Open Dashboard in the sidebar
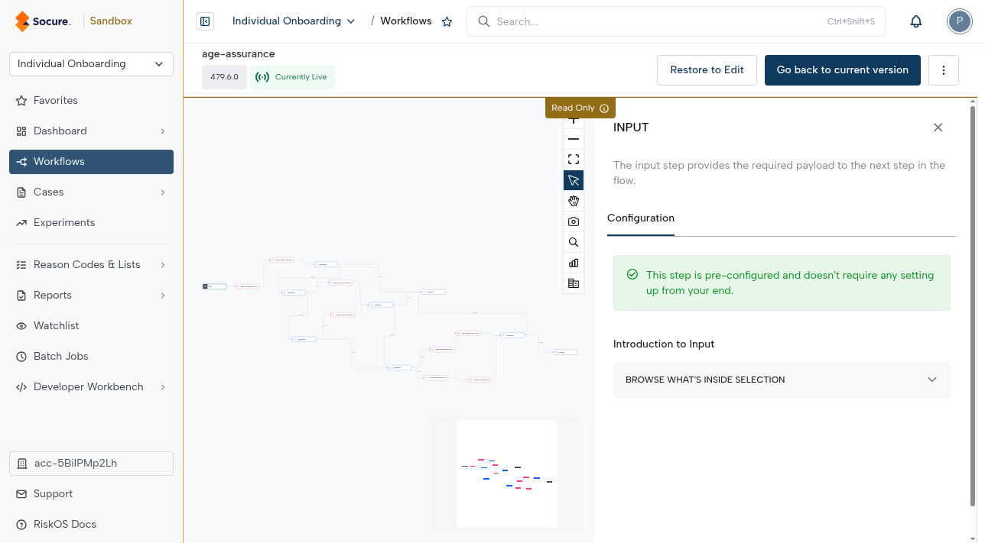The width and height of the screenshot is (985, 543). [91, 131]
